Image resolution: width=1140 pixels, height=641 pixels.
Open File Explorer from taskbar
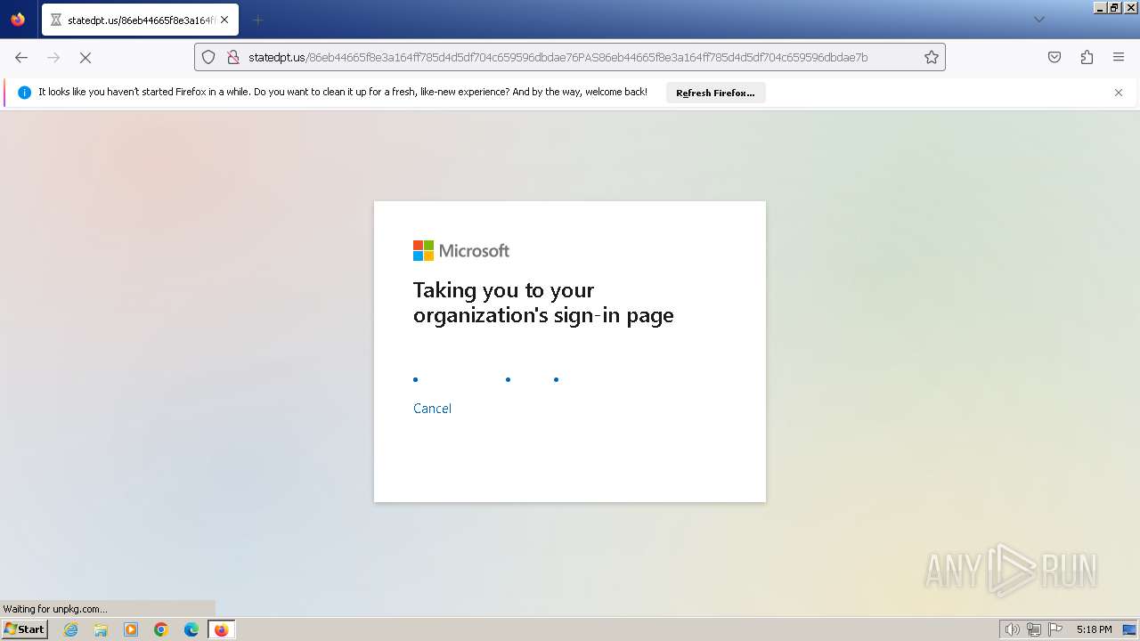coord(101,629)
